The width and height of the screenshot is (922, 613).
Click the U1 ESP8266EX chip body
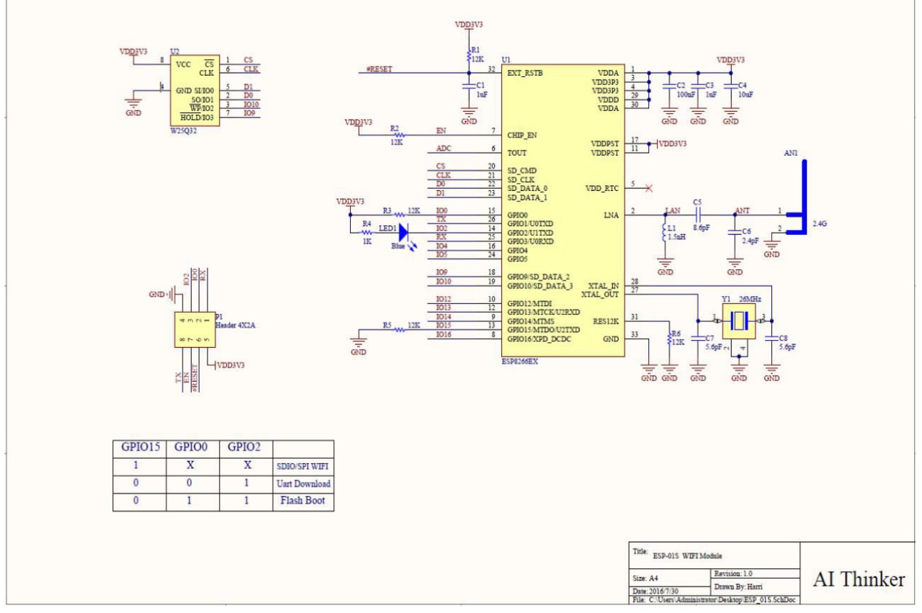(563, 210)
